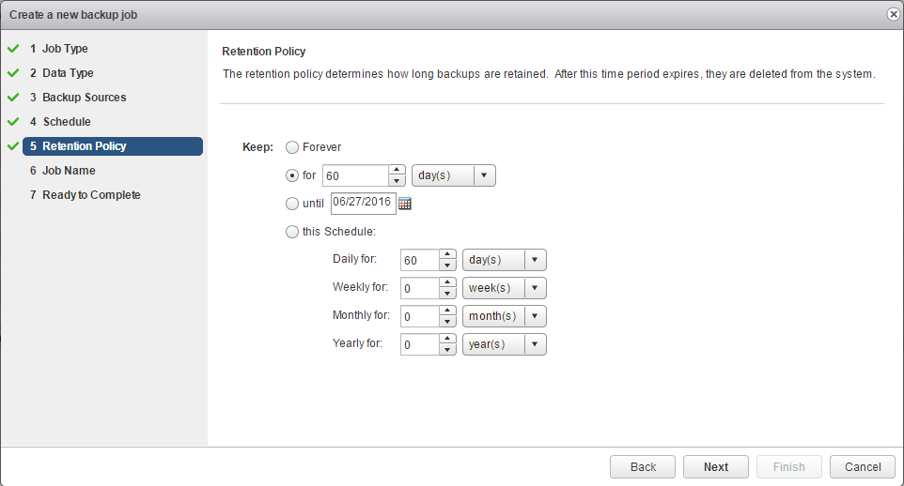904x486 pixels.
Task: Choose the 'until' date radio button
Action: click(x=292, y=204)
